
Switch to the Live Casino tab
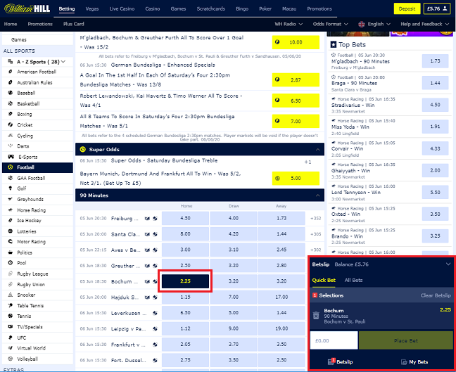coord(122,8)
